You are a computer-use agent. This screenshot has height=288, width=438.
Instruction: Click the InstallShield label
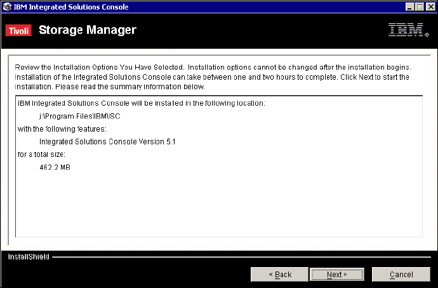(x=29, y=257)
